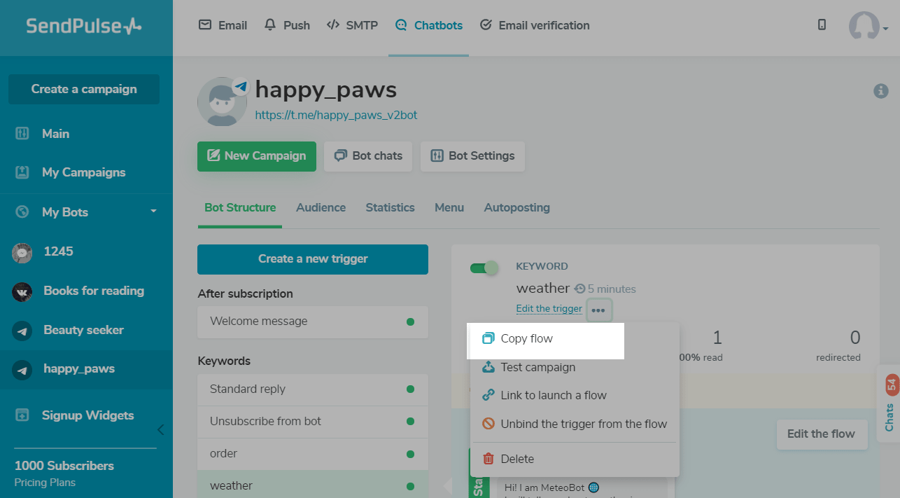
Task: Switch to the Autoposting tab
Action: pos(517,207)
